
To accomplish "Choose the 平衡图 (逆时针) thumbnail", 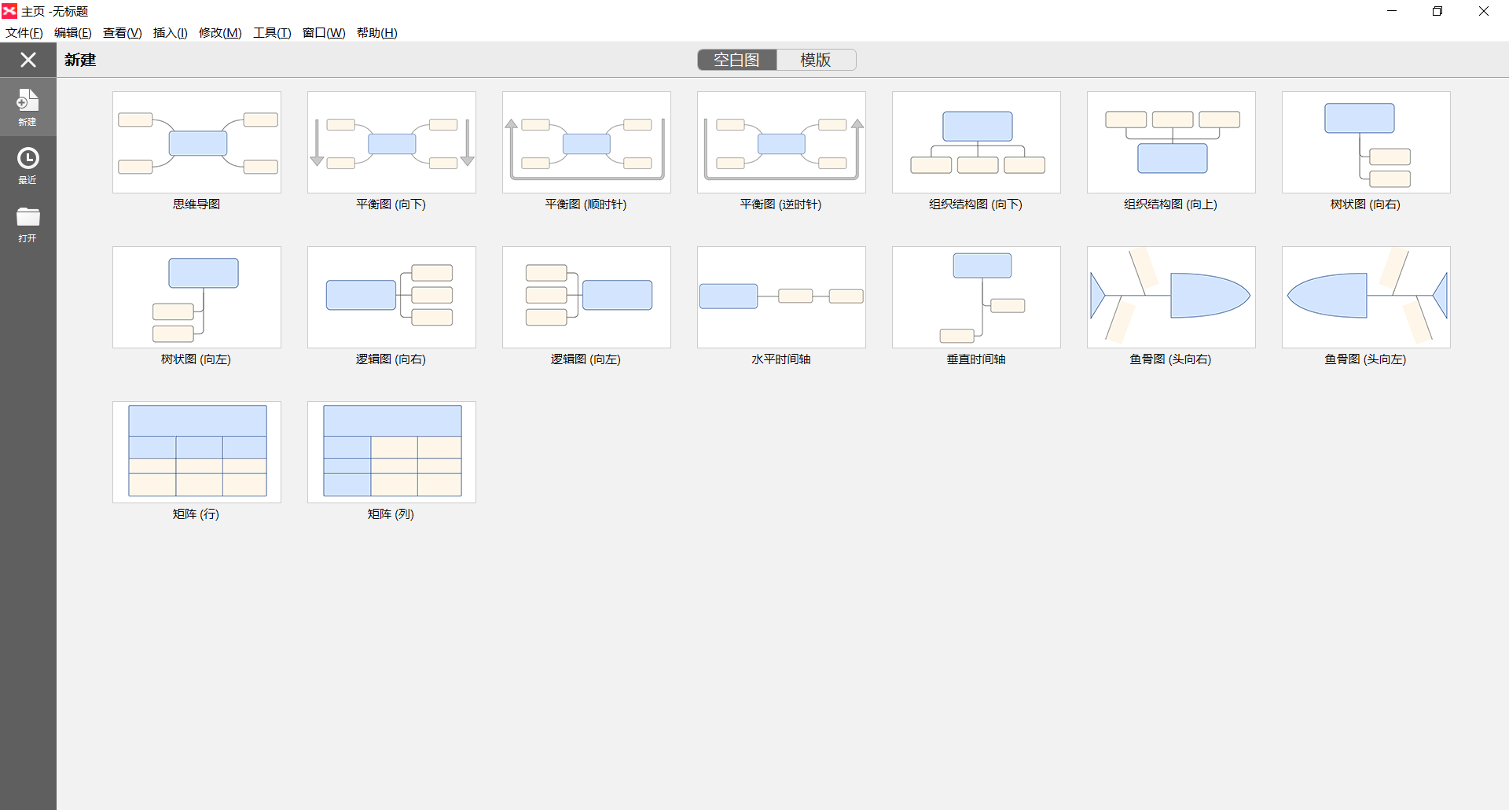I will [781, 142].
